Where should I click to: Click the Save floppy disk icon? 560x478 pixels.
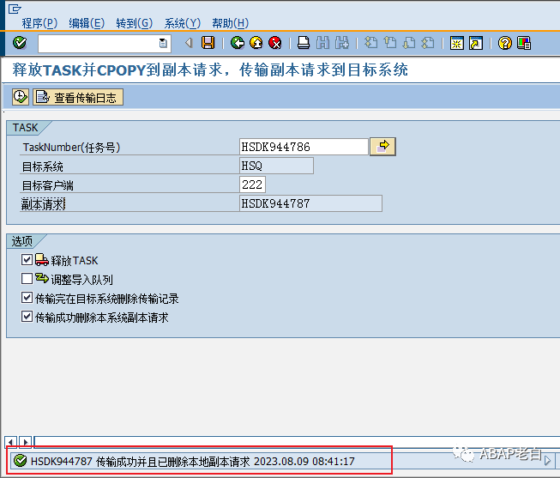208,43
